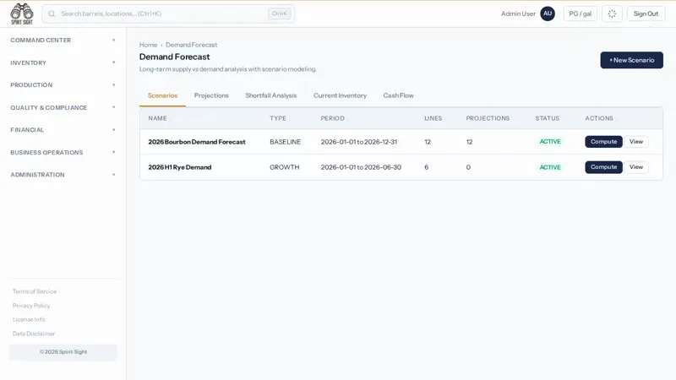Click the 2026 Spirit Sight copyright text
Image resolution: width=676 pixels, height=380 pixels.
click(63, 352)
